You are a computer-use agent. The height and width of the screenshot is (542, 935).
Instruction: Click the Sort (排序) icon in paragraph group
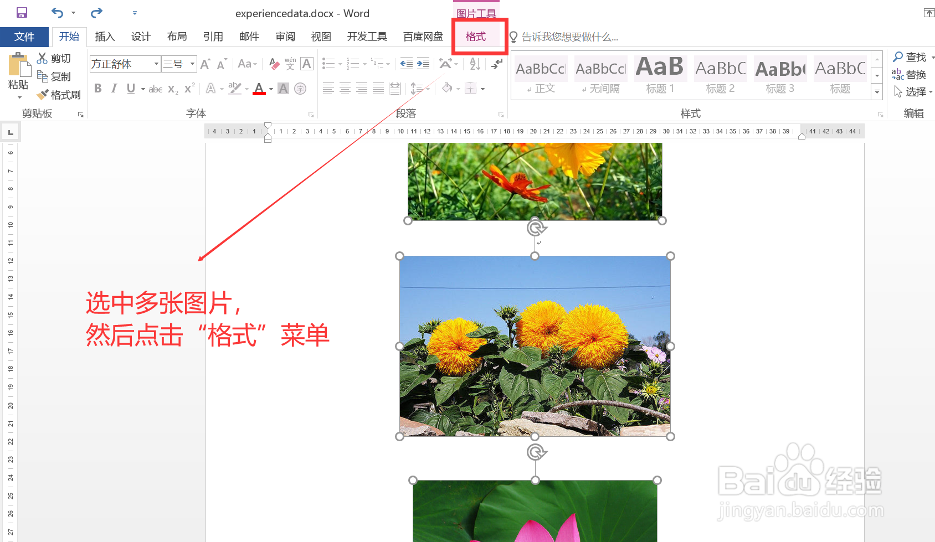click(x=474, y=64)
